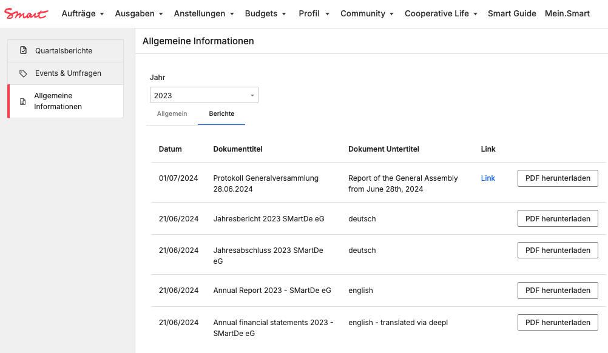This screenshot has width=608, height=353.
Task: Open the Link for Protokoll Generalversammlung
Action: coord(488,178)
